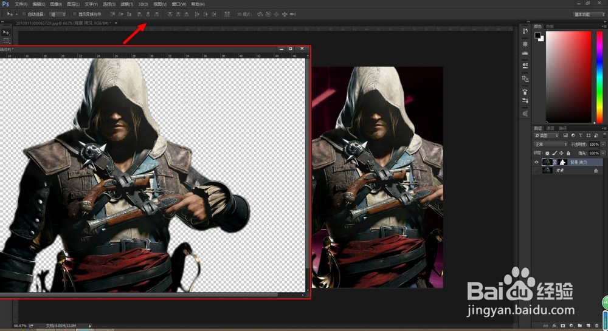Viewport: 608px width, 331px height.
Task: Click align left edges icon
Action: point(140,14)
